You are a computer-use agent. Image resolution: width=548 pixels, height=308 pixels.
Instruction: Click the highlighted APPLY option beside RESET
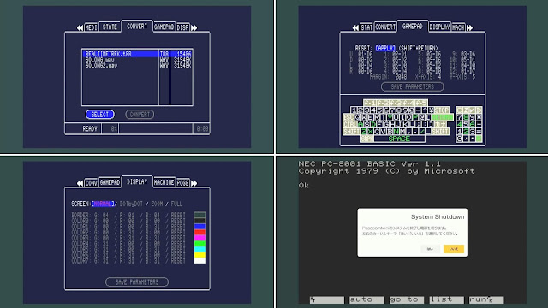[x=385, y=48]
